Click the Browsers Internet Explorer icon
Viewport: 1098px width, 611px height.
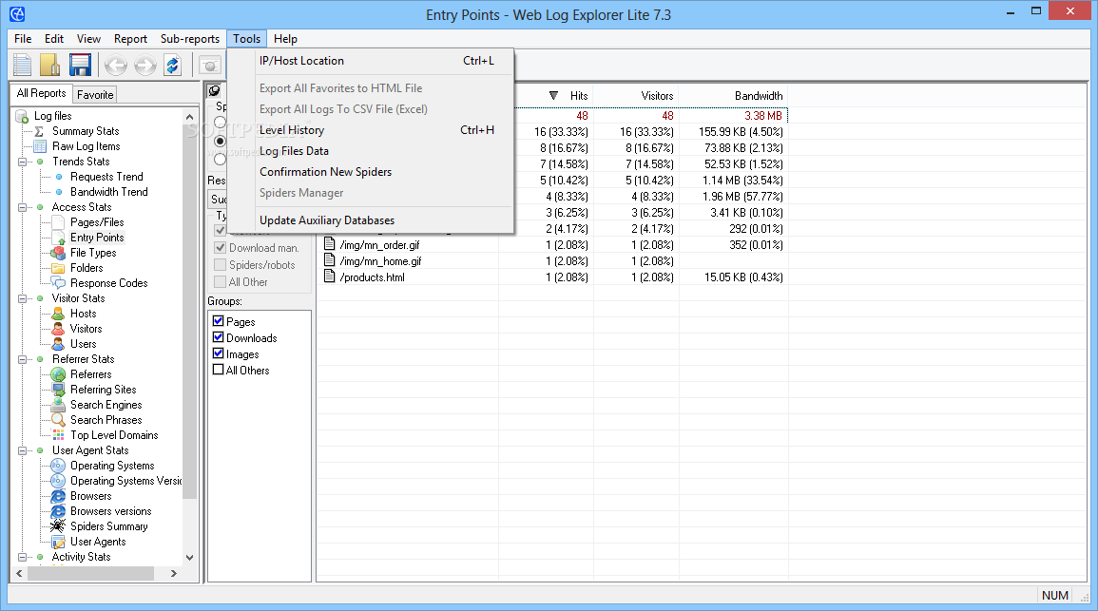point(58,496)
